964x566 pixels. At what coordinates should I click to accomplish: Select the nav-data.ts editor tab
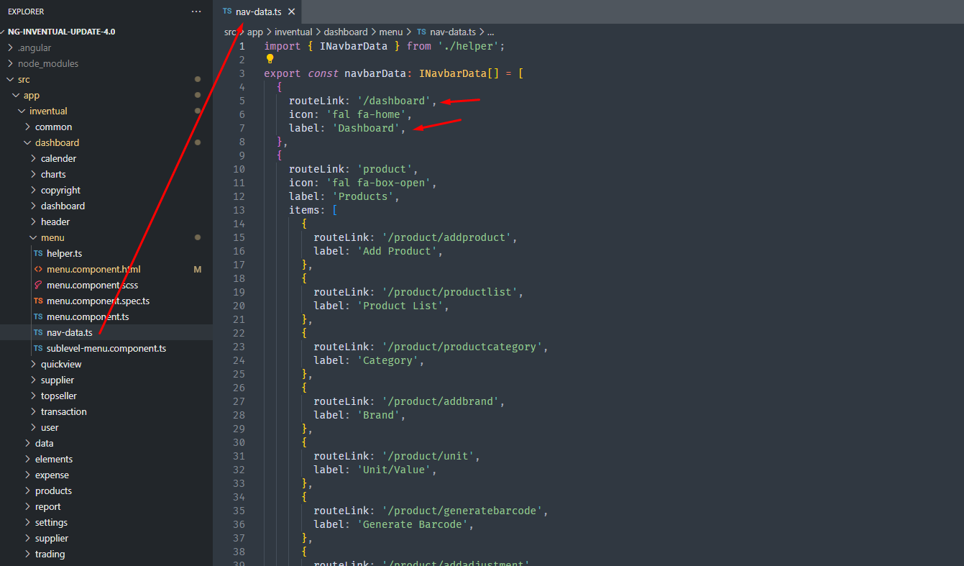[258, 12]
